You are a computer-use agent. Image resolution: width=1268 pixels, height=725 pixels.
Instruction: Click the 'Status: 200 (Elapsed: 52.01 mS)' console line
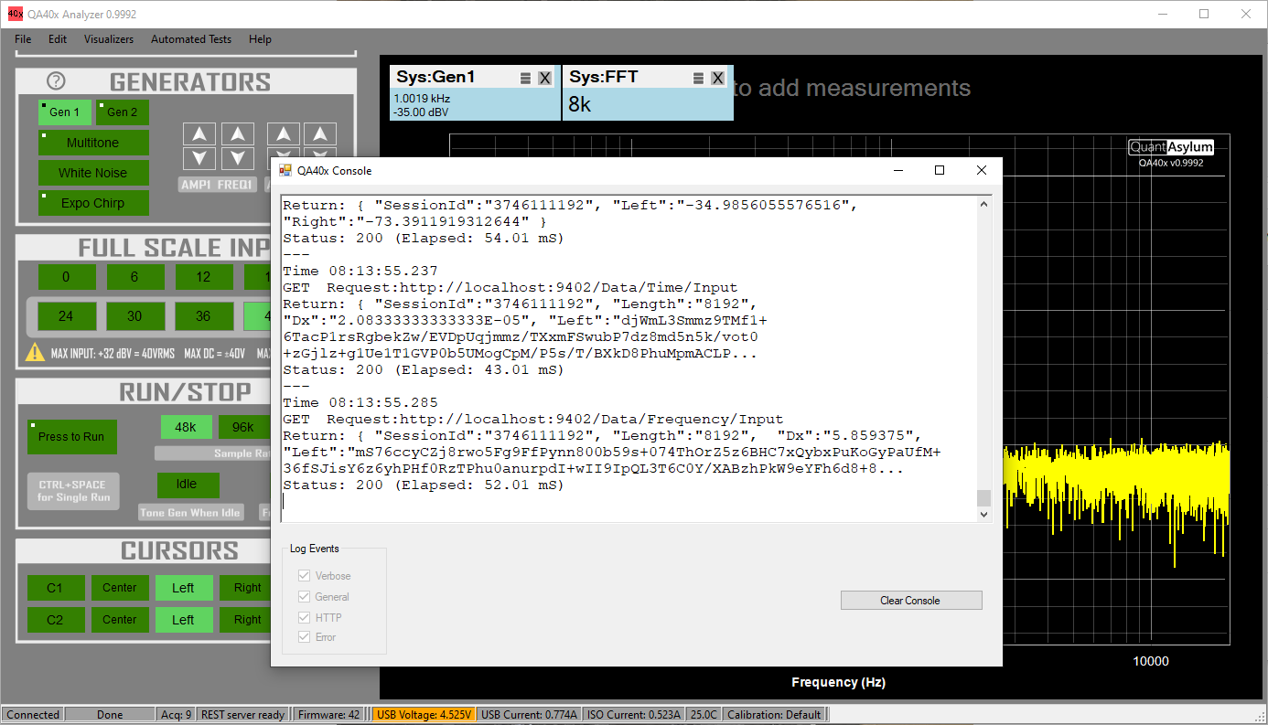tap(424, 485)
